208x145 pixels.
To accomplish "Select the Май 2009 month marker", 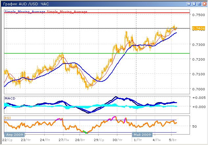I will pyautogui.click(x=142, y=135).
